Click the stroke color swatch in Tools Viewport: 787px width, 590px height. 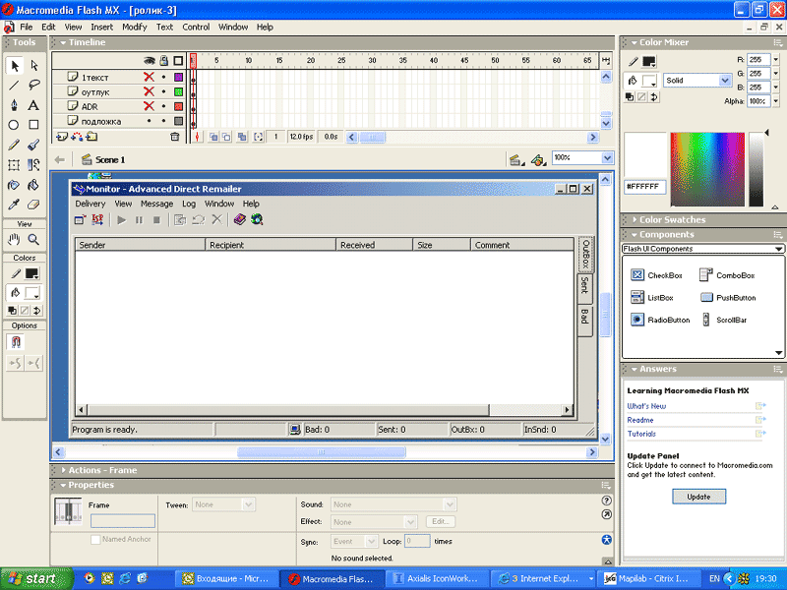point(31,273)
